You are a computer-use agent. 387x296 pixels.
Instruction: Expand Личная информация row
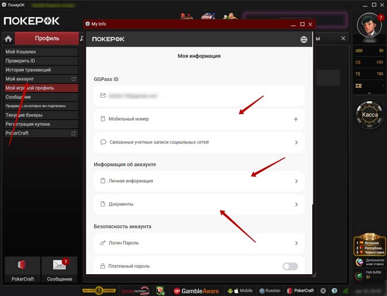point(199,181)
